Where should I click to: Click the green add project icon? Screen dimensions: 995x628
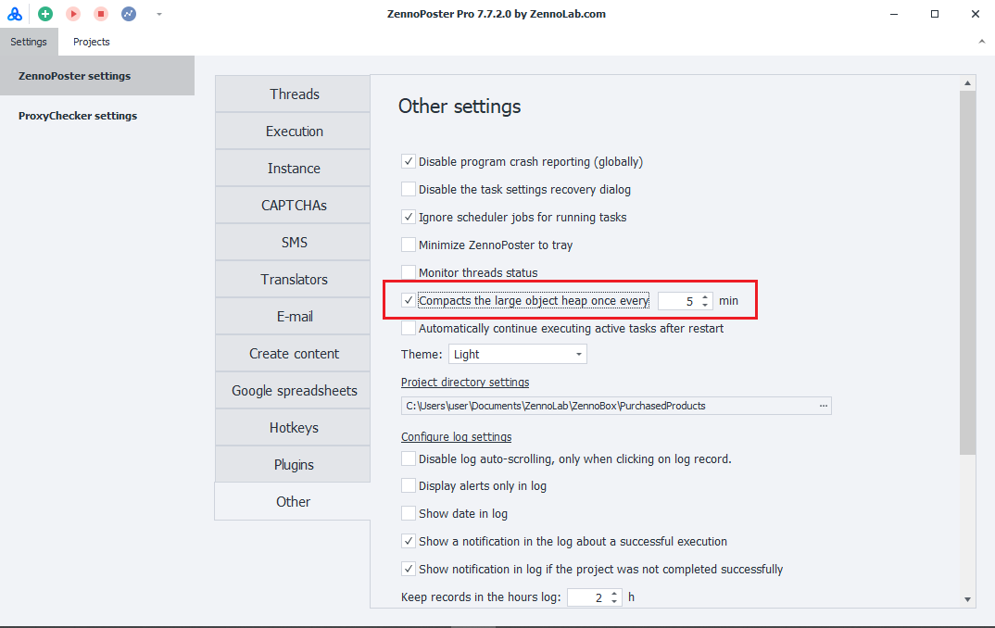pyautogui.click(x=45, y=14)
